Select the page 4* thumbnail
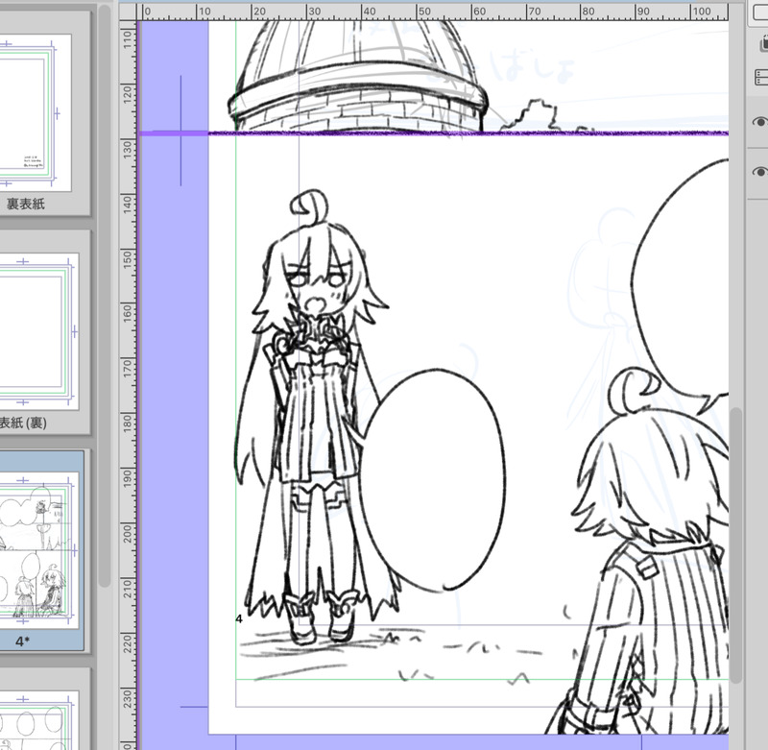Image resolution: width=768 pixels, height=750 pixels. pos(38,550)
